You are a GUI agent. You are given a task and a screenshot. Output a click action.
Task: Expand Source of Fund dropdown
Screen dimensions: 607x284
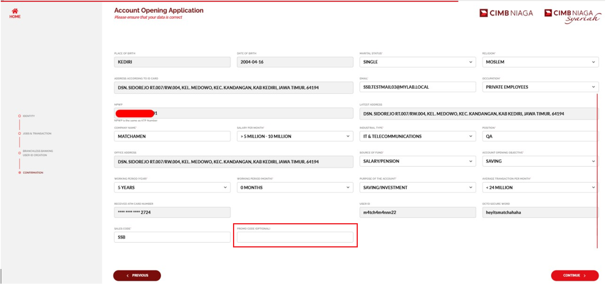tap(418, 161)
